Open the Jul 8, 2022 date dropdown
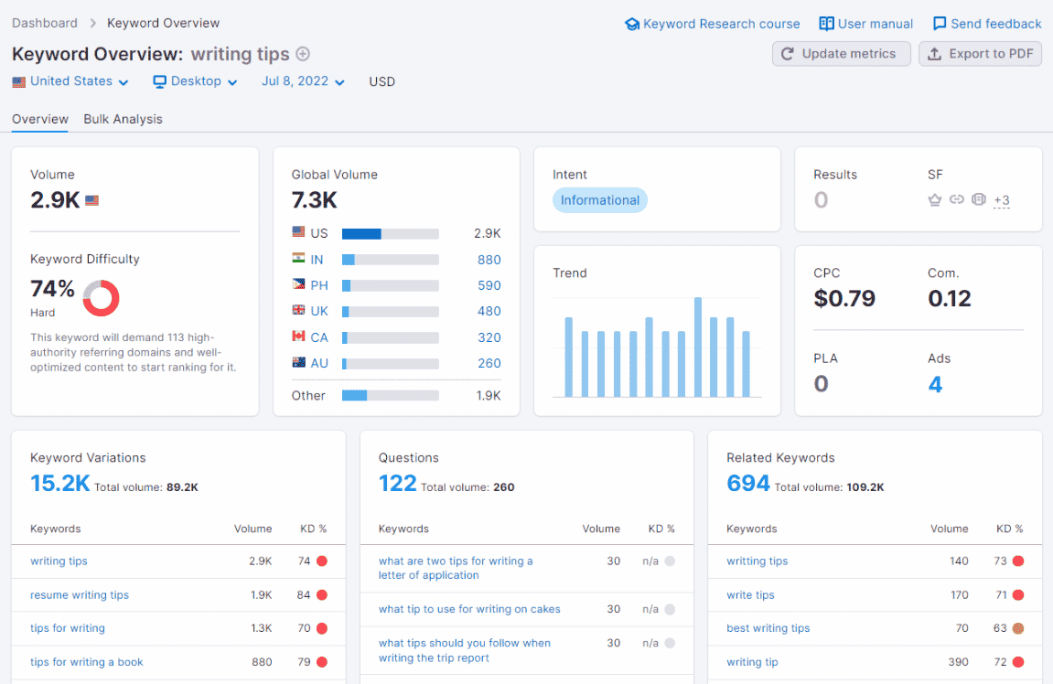This screenshot has width=1053, height=684. coord(303,81)
